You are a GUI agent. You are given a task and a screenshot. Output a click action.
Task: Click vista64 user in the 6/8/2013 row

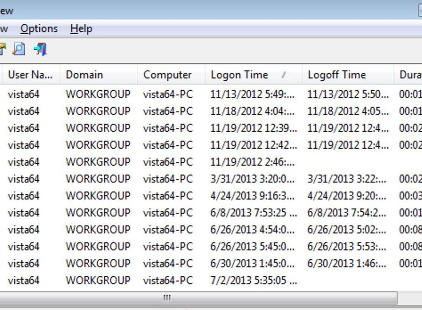[24, 213]
